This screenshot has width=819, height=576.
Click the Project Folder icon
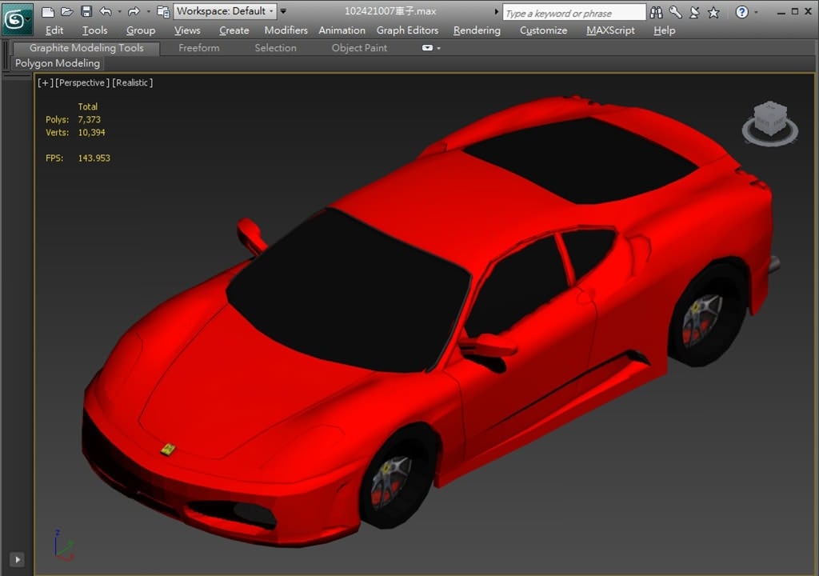click(x=163, y=12)
